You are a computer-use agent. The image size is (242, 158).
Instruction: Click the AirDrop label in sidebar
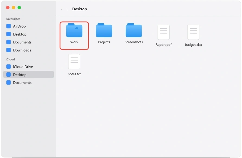pyautogui.click(x=19, y=26)
